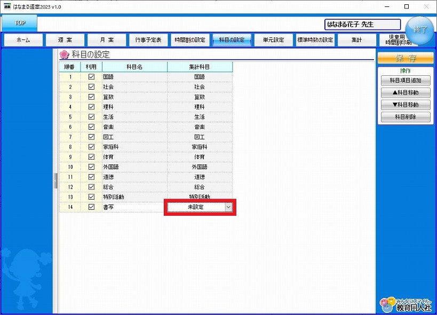Toggle the 利用 checkbox for 生活
This screenshot has height=315, width=437.
click(91, 117)
